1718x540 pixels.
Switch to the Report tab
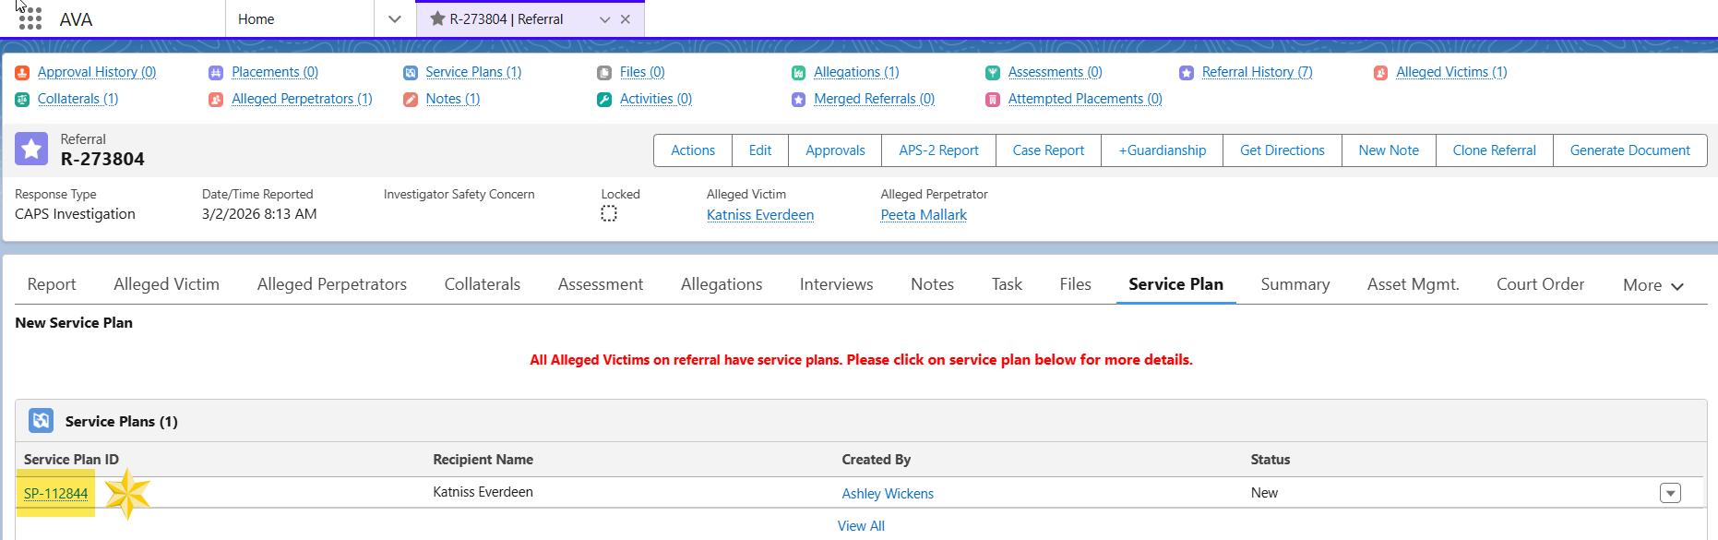52,284
